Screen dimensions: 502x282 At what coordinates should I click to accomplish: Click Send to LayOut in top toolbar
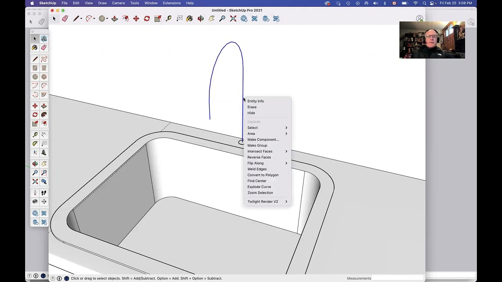pyautogui.click(x=266, y=18)
